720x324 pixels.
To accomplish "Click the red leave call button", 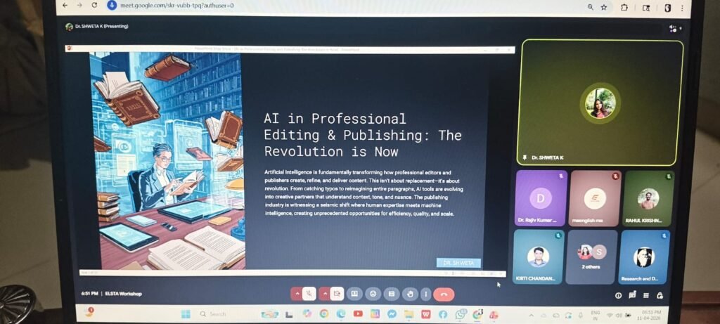I will [444, 294].
